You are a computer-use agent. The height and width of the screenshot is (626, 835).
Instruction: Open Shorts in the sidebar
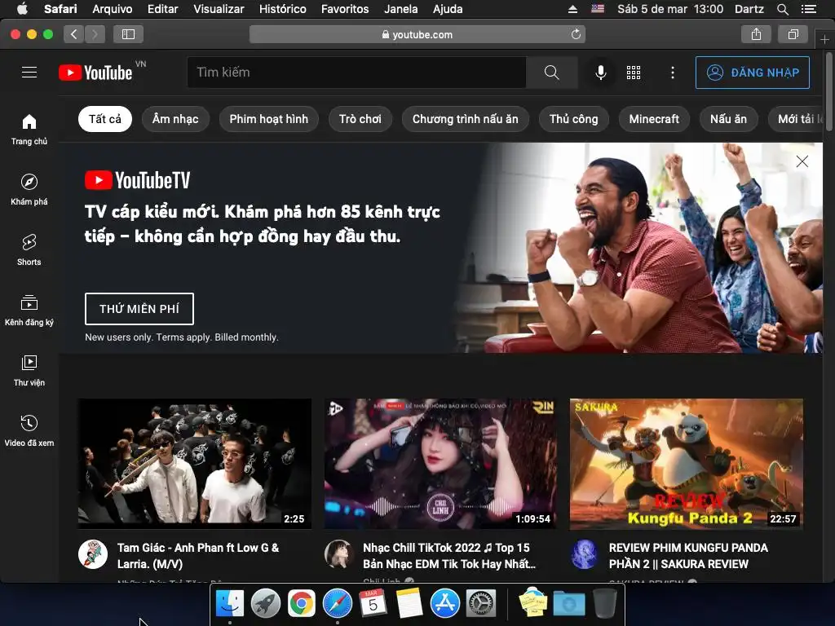pyautogui.click(x=29, y=249)
